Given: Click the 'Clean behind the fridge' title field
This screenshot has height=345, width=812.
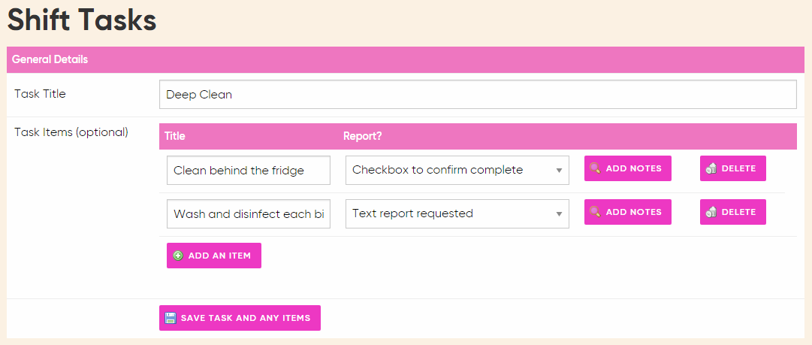Looking at the screenshot, I should tap(249, 170).
